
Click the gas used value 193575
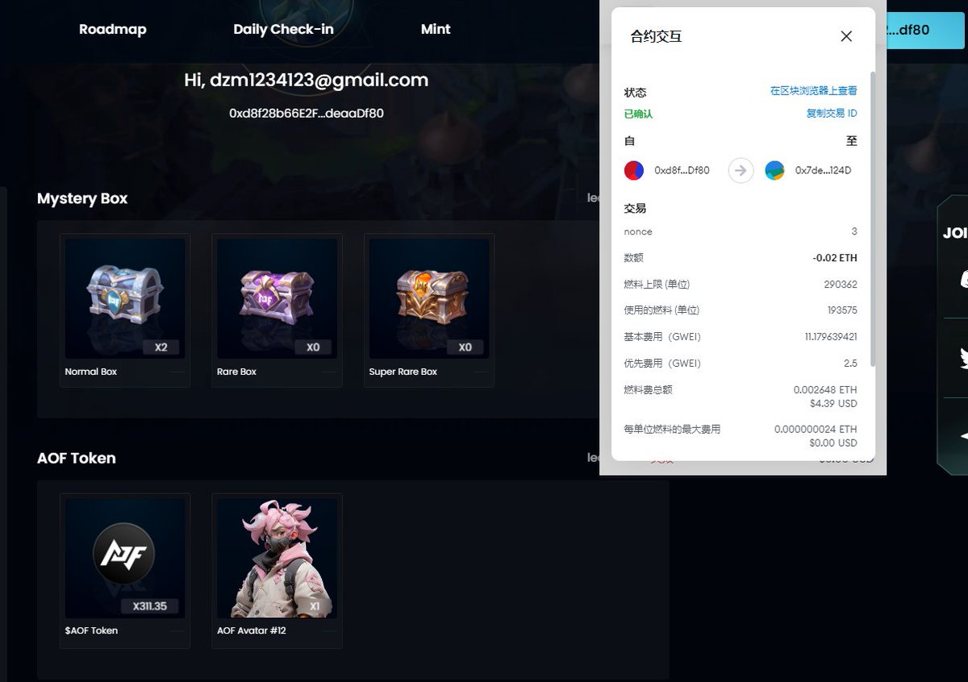click(841, 310)
